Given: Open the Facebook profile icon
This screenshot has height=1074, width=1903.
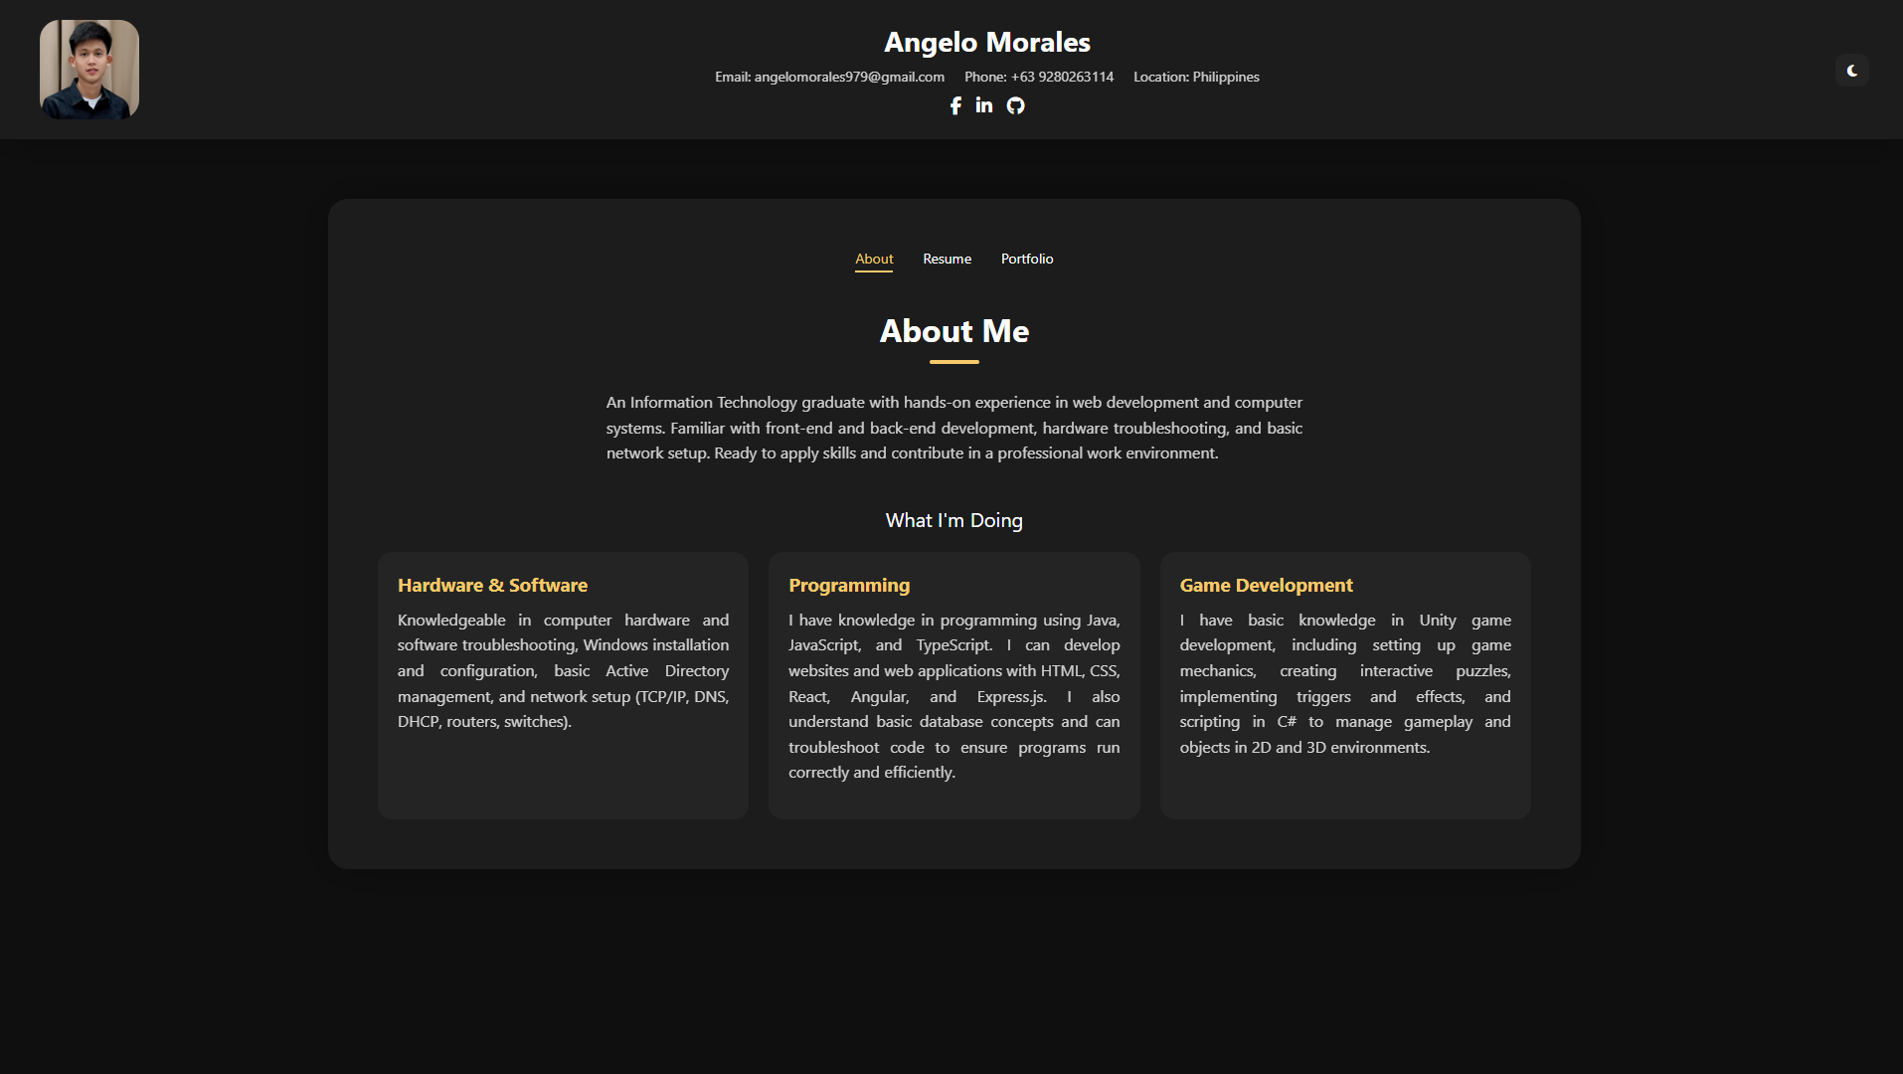Looking at the screenshot, I should [x=955, y=105].
